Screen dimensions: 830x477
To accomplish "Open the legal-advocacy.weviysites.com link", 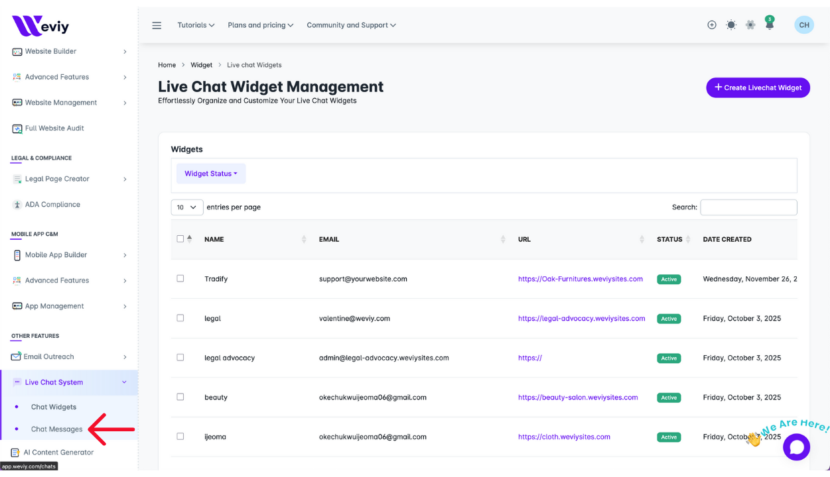I will (581, 319).
